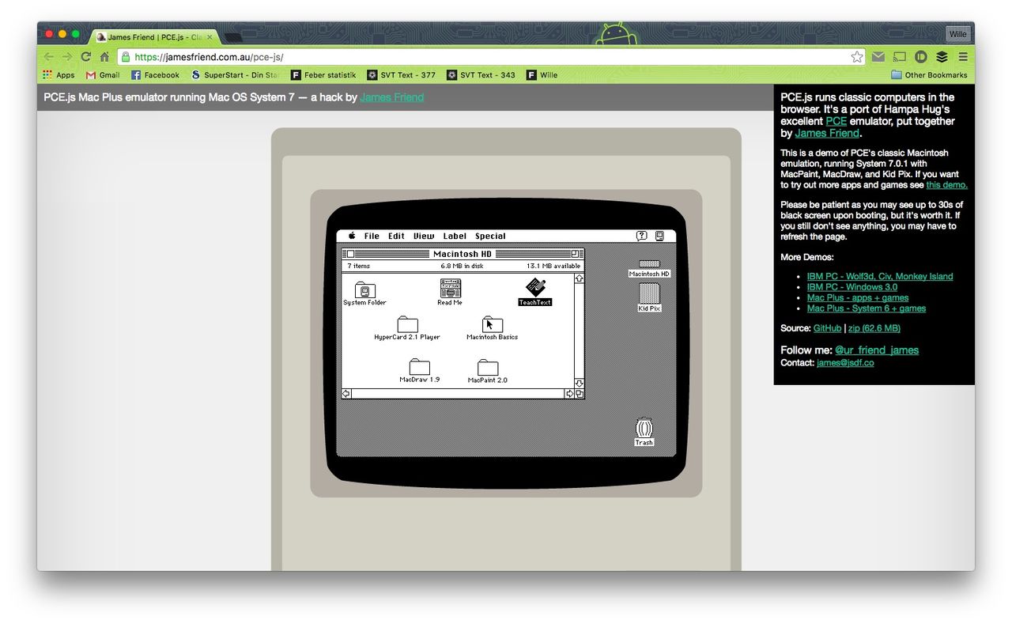1012x624 pixels.
Task: Open the Other Bookmarks folder
Action: 929,75
